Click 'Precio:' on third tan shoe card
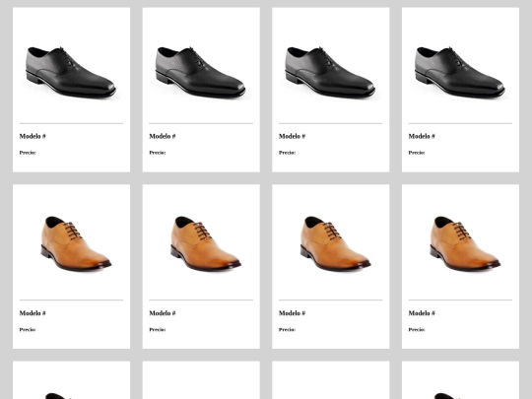Viewport: 532px width, 399px height. [287, 329]
